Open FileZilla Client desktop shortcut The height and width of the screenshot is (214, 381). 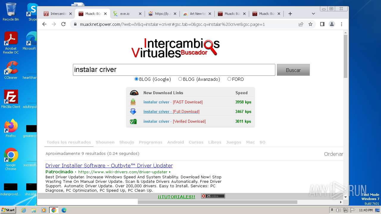[x=11, y=99]
